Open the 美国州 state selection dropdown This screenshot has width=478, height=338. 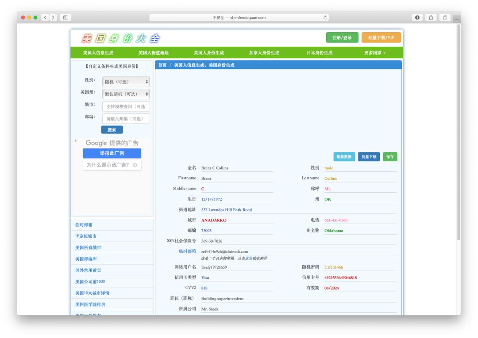pyautogui.click(x=125, y=94)
